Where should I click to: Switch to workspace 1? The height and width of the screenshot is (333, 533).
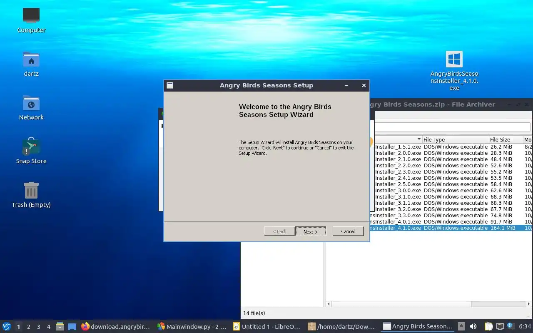click(18, 327)
